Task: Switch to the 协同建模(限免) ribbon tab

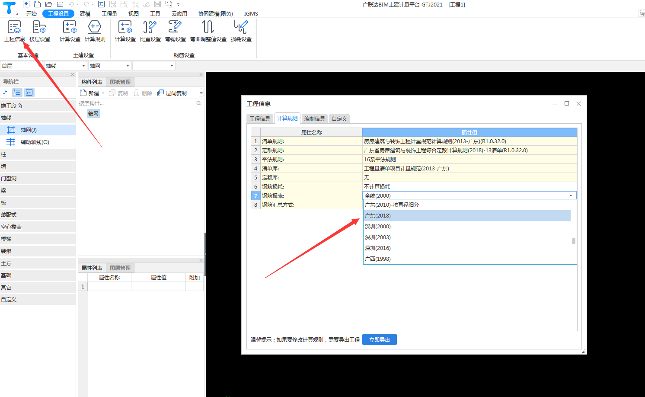Action: click(x=215, y=14)
